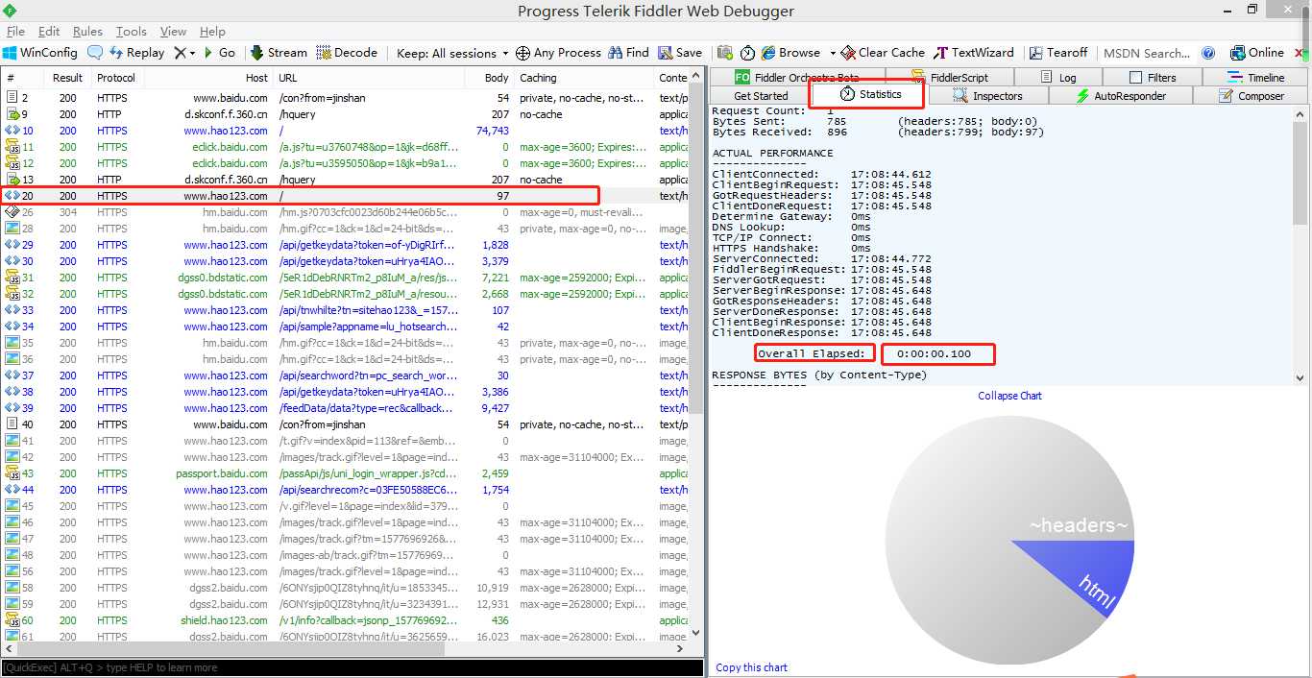Switch to the Timeline tab
This screenshot has width=1312, height=678.
pyautogui.click(x=1255, y=77)
